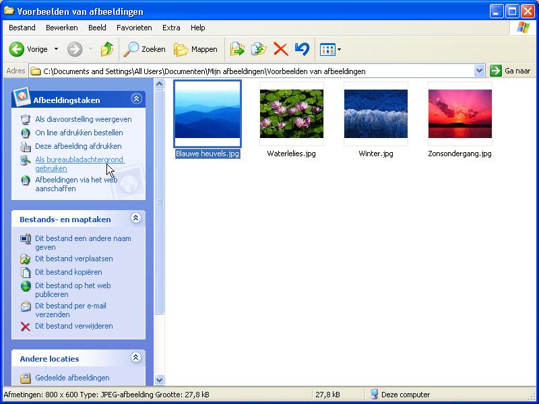Open the address bar dropdown
Screen dimensions: 539x404
coord(478,70)
